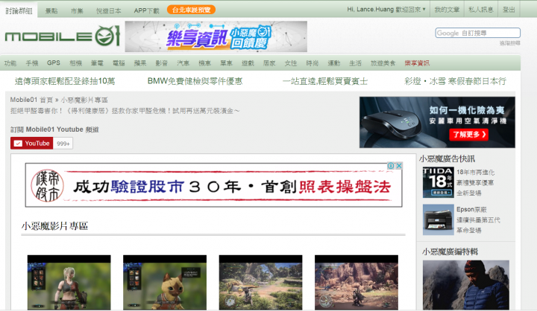
Task: Click the Mobile01 首頁 breadcrumb
Action: (x=31, y=100)
